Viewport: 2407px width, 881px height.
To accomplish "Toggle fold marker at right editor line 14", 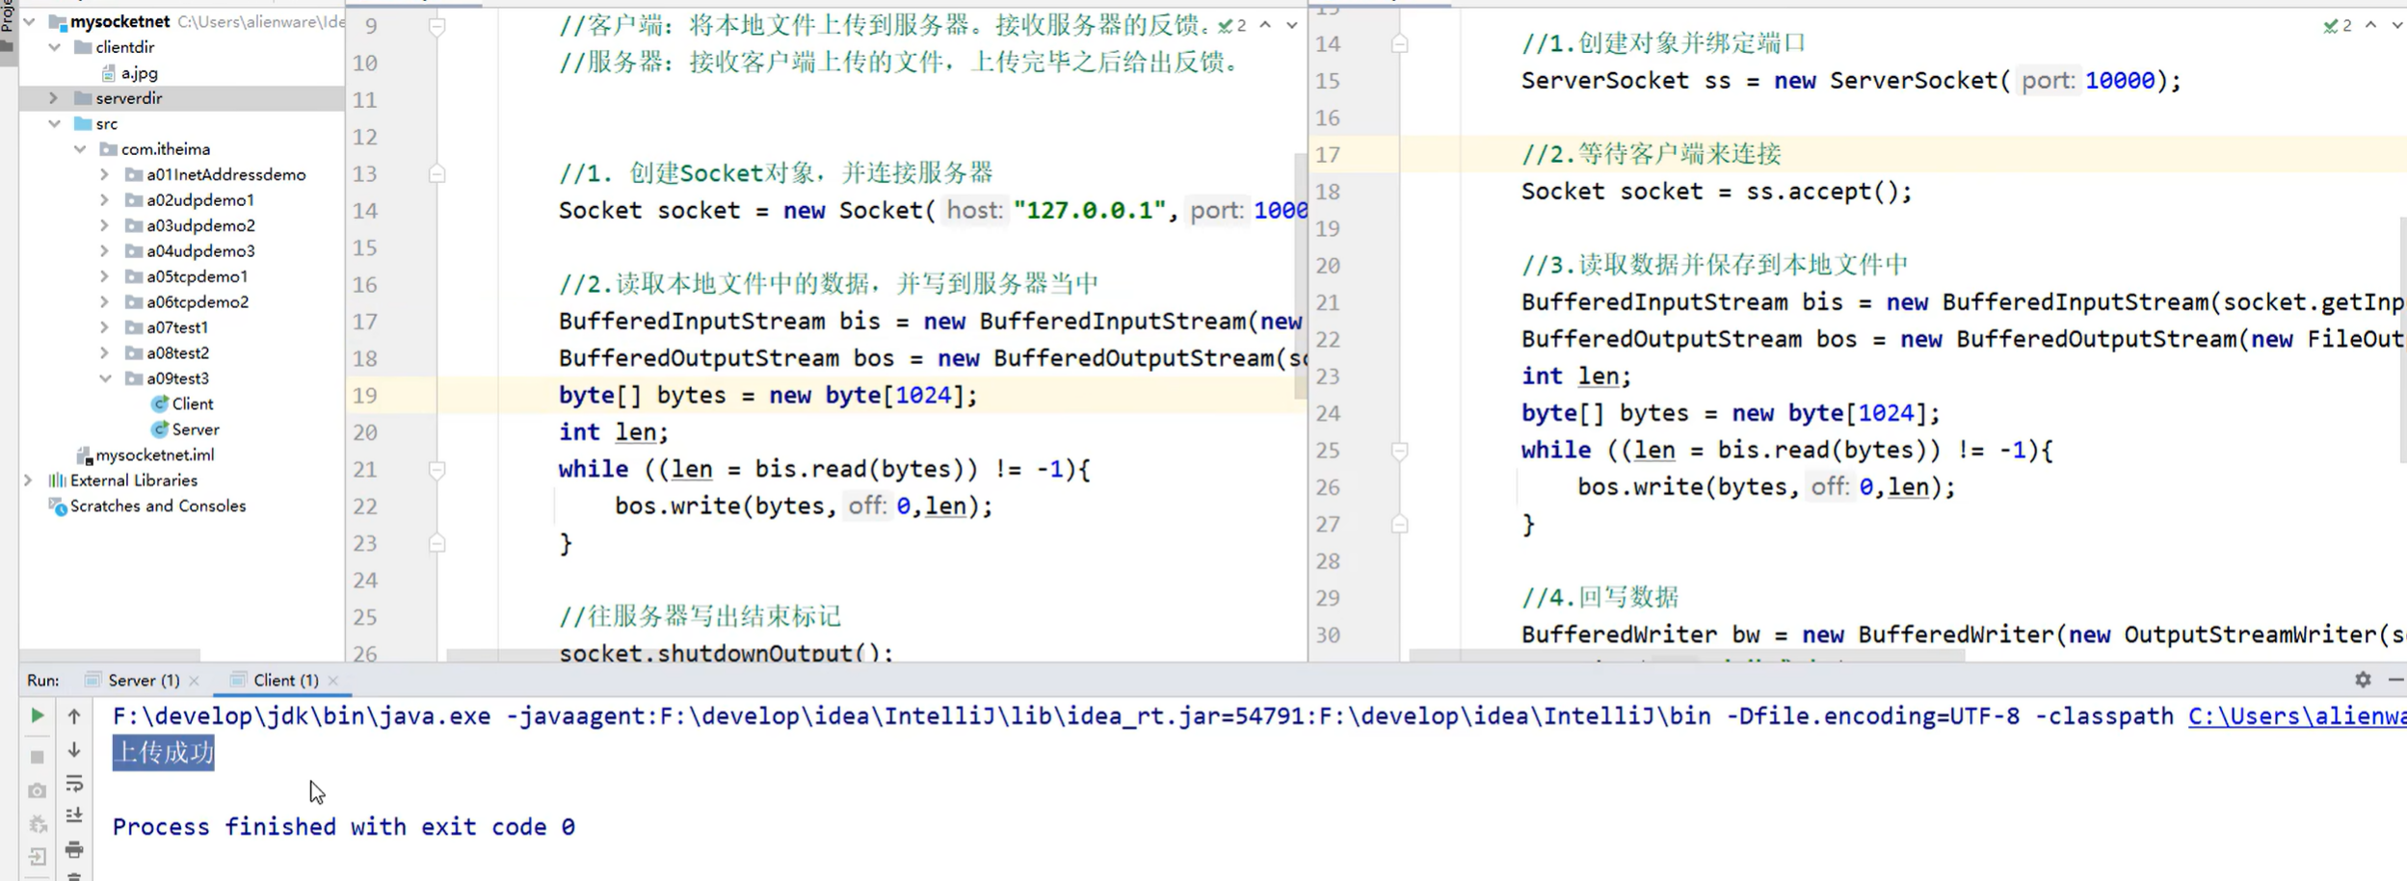I will tap(1399, 43).
